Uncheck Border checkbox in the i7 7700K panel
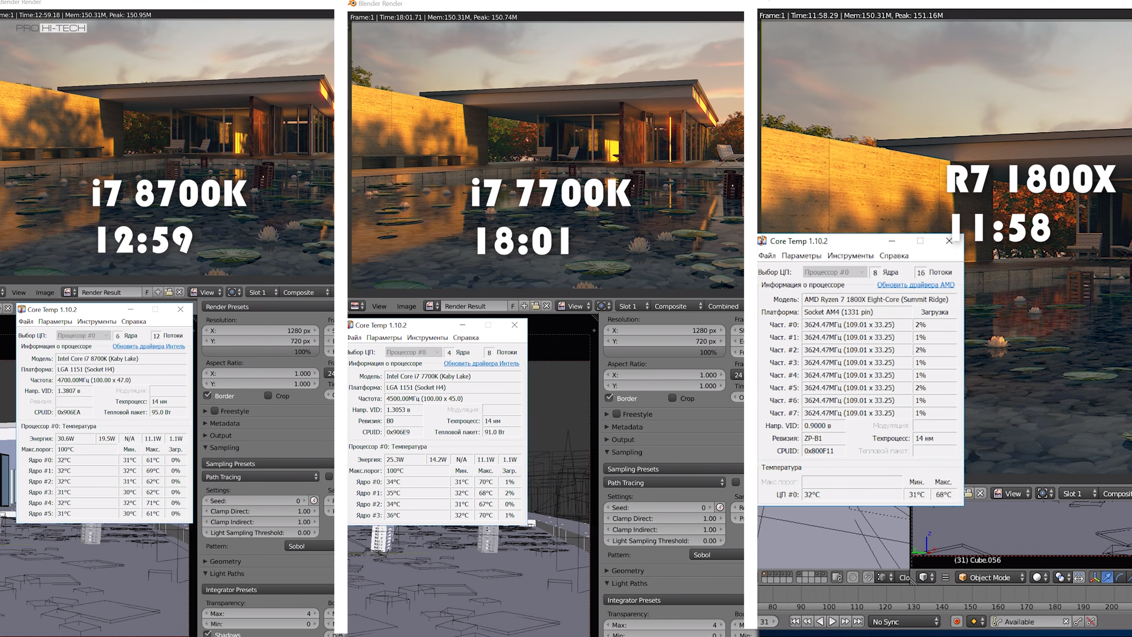The width and height of the screenshot is (1132, 637). (610, 398)
